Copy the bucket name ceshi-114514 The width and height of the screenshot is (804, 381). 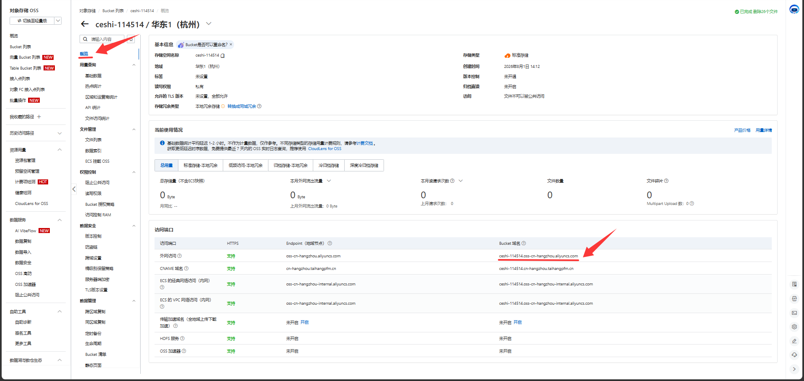coord(223,55)
